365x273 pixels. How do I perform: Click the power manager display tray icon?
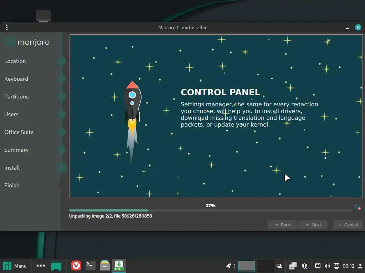coord(336,266)
